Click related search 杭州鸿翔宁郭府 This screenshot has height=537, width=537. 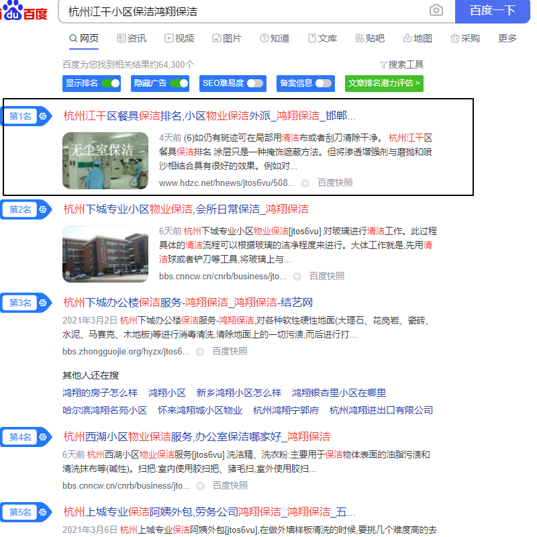pos(286,410)
